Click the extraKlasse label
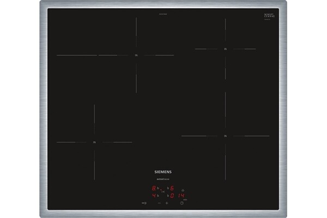The height and width of the screenshot is (218, 327). (163, 179)
